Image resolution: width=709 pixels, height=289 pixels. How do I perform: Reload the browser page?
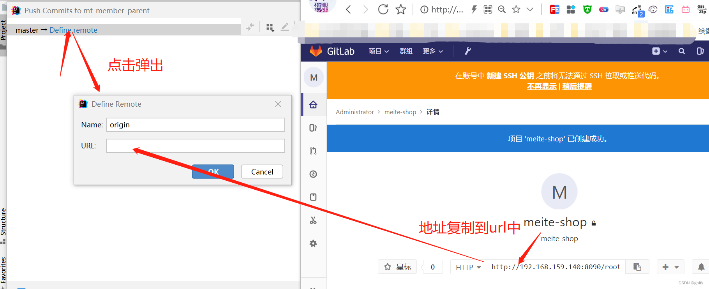point(383,9)
